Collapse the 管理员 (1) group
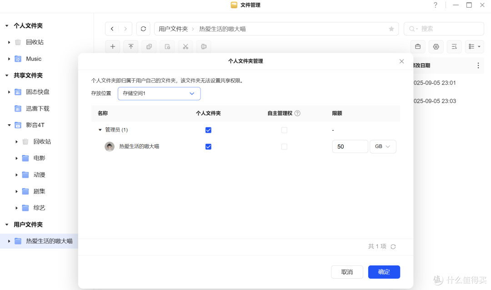Screen dimensions: 491x290 point(100,130)
